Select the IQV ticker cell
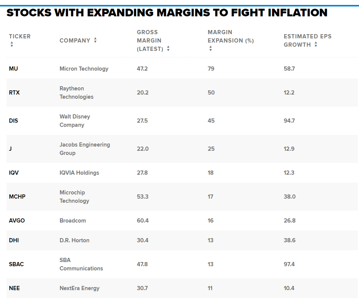The height and width of the screenshot is (300, 359). tap(14, 173)
